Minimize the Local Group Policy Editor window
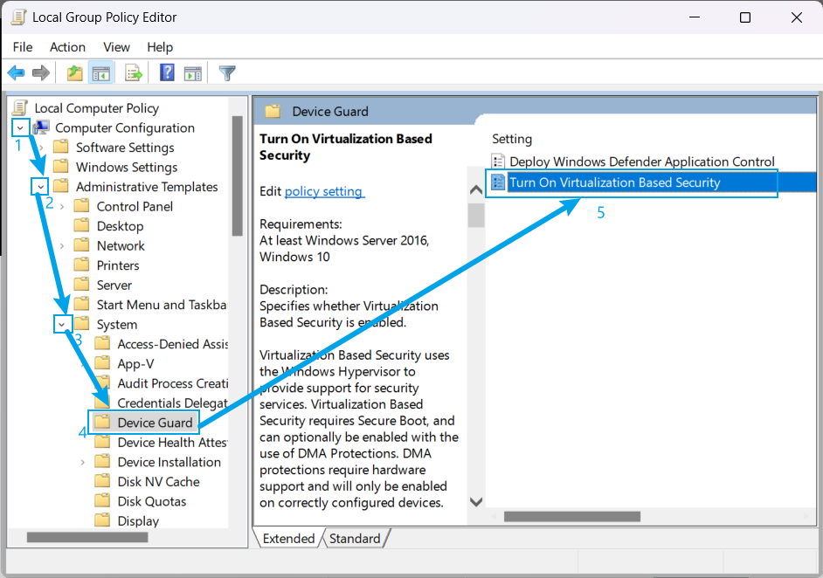The width and height of the screenshot is (823, 578). tap(695, 17)
